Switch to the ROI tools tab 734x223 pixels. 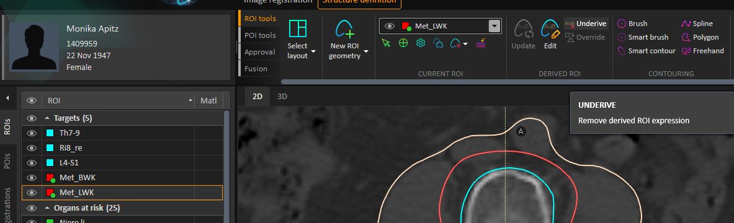click(x=260, y=19)
